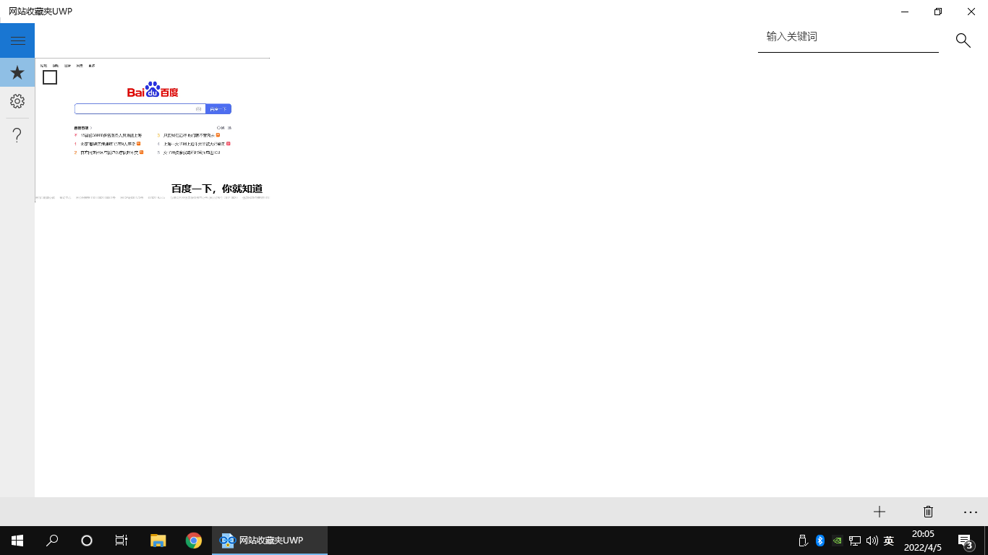Open File Explorer from the taskbar

click(x=158, y=541)
